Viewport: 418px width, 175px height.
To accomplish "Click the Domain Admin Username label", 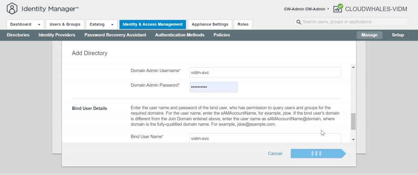I will (156, 70).
